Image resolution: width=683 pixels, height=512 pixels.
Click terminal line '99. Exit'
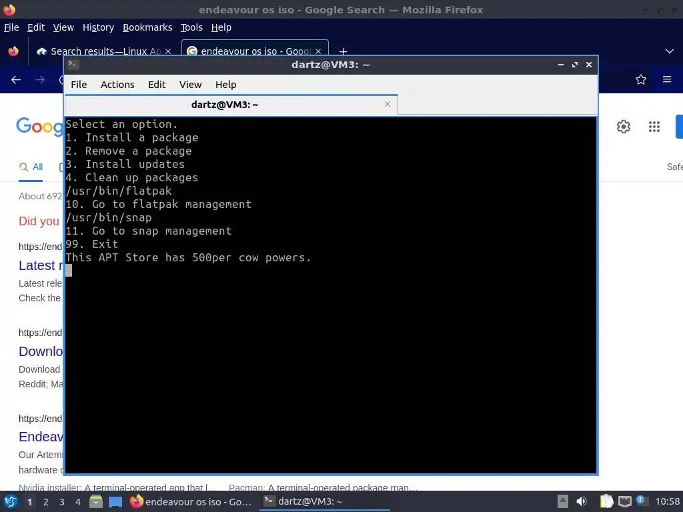92,244
